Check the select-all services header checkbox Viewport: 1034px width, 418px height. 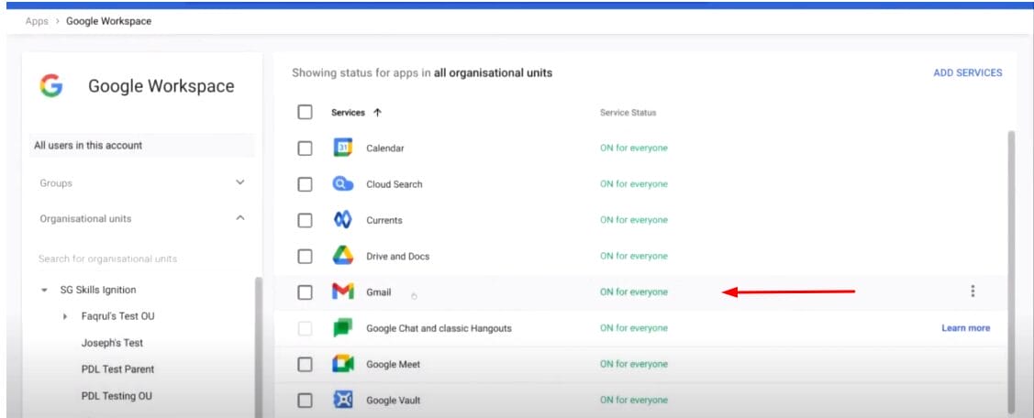point(305,113)
